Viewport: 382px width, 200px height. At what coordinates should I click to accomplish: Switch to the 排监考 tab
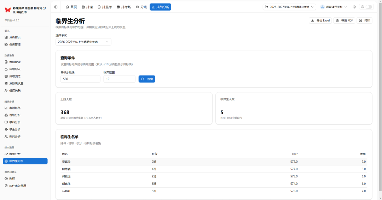pos(105,7)
